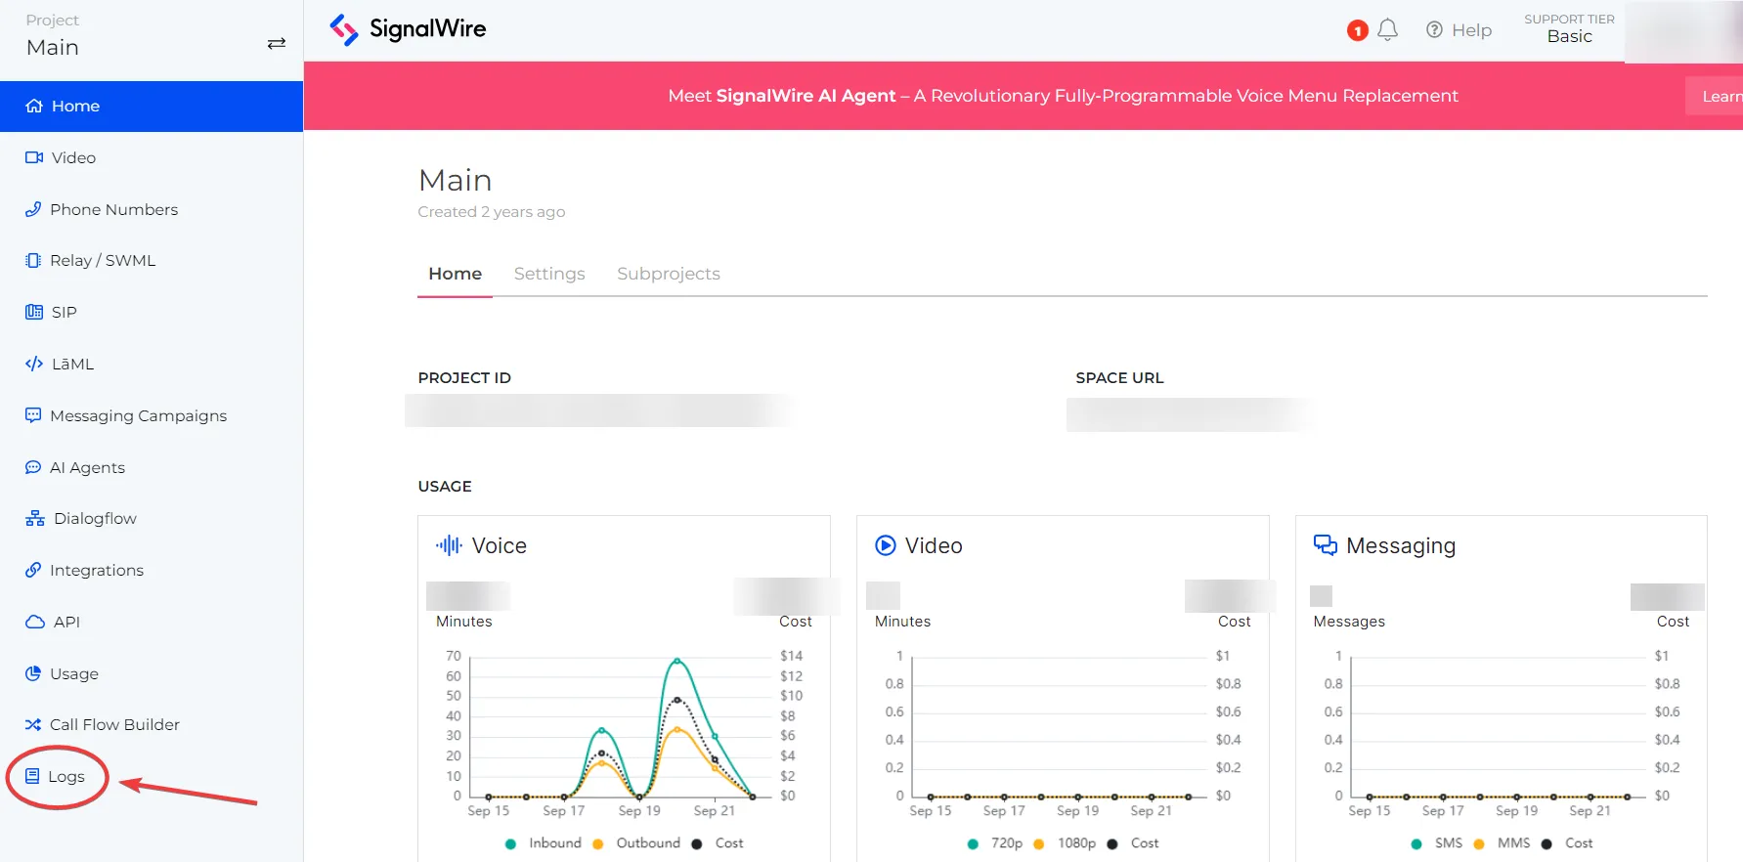Image resolution: width=1743 pixels, height=862 pixels.
Task: Toggle the Cost series in Video legend
Action: tap(1133, 843)
